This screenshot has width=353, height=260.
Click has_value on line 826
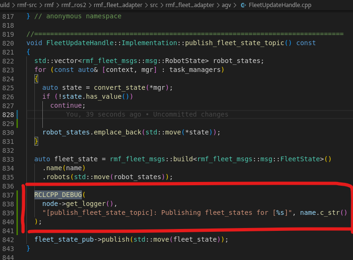tap(104, 96)
